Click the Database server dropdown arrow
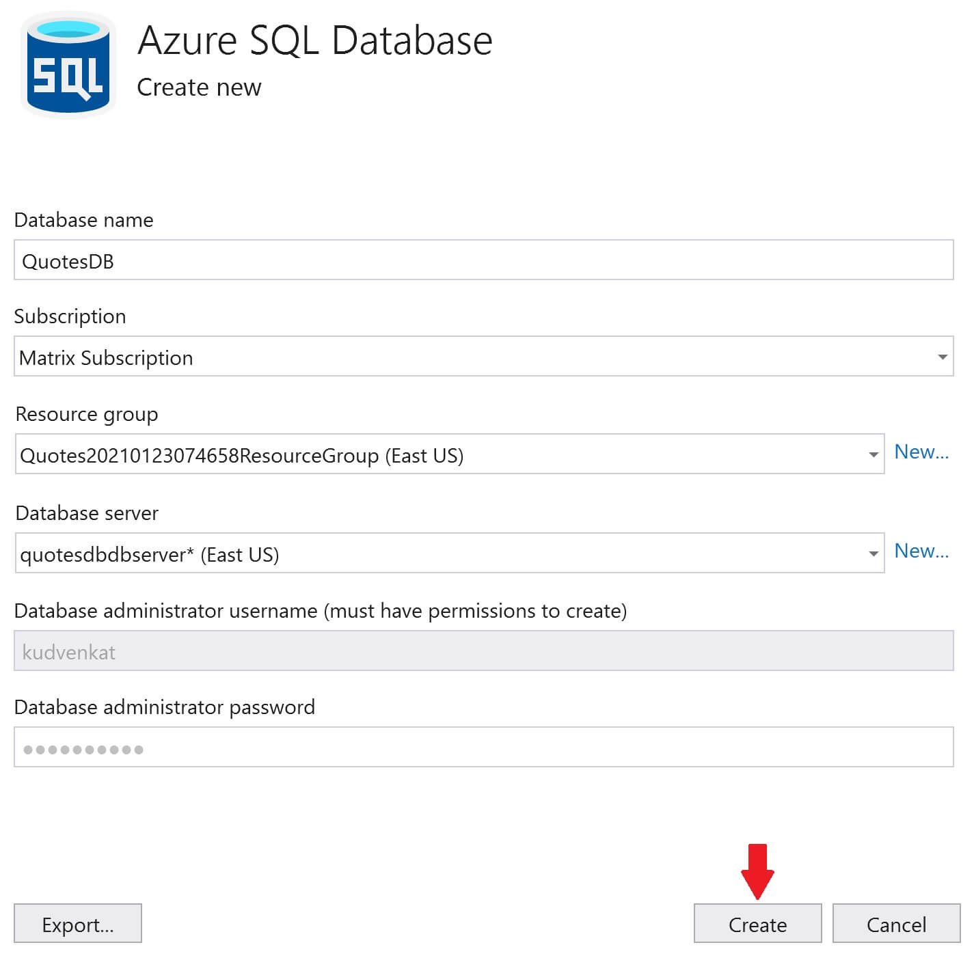974x958 pixels. click(x=873, y=553)
